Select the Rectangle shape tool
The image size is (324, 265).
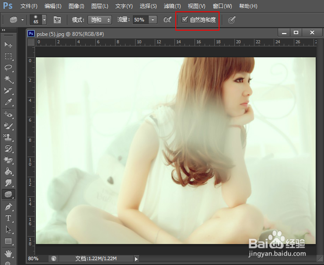[x=8, y=241]
